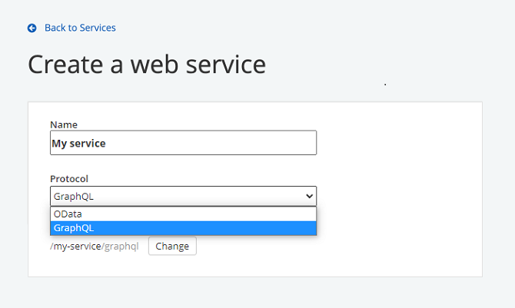Image resolution: width=515 pixels, height=308 pixels.
Task: Collapse Protocol list using chevron arrow
Action: click(309, 196)
